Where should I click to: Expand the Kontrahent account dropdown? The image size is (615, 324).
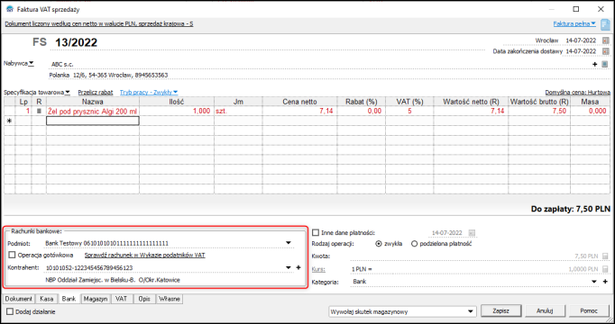(x=289, y=267)
